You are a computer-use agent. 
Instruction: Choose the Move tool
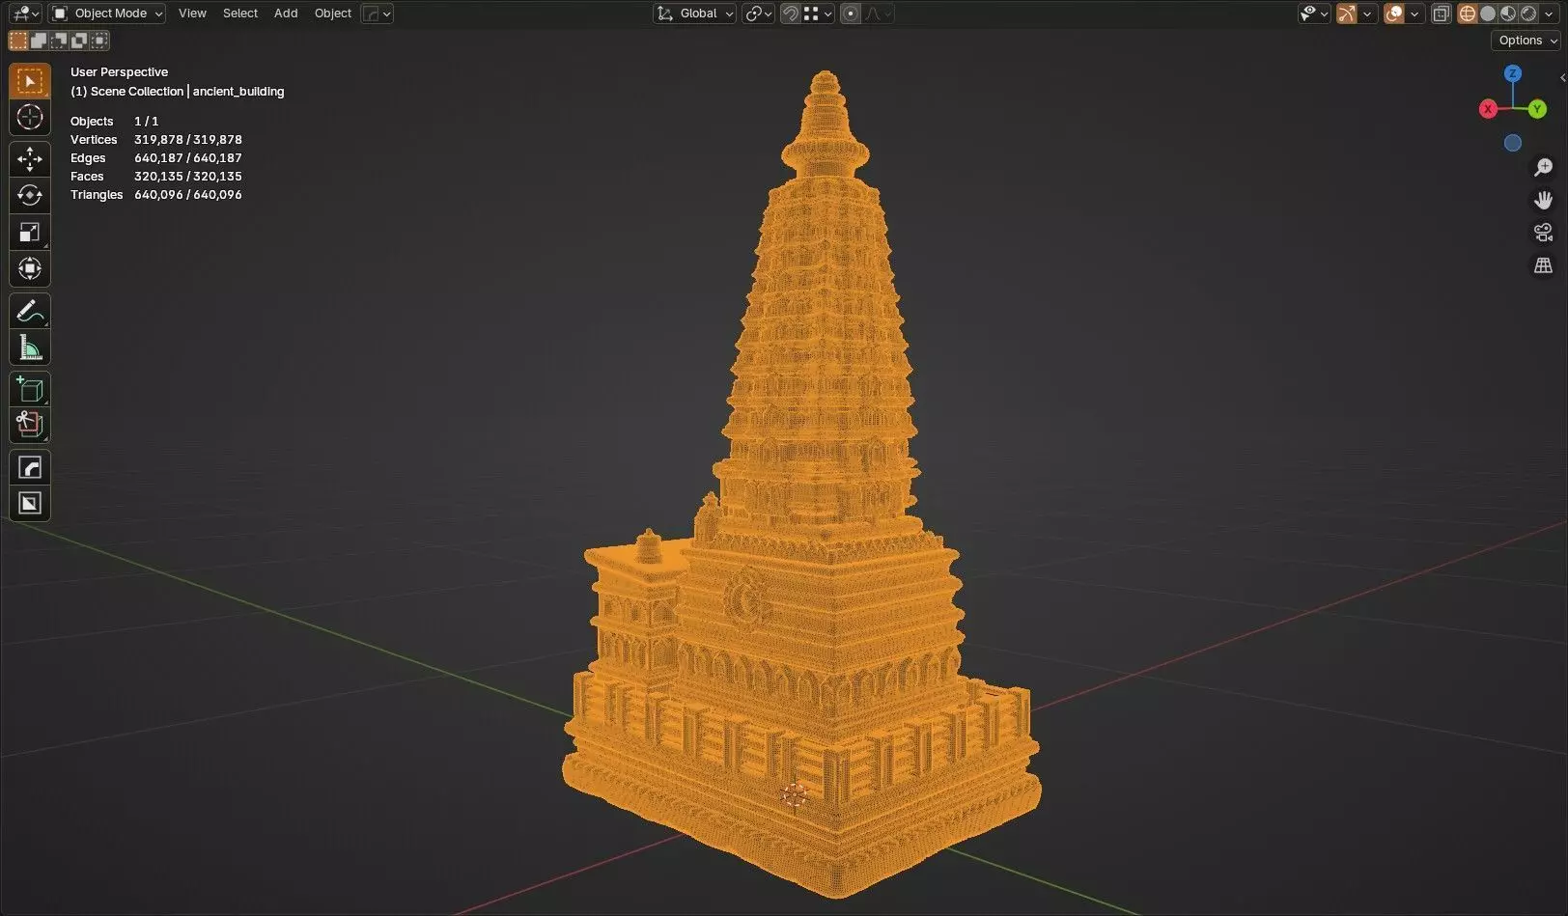30,159
